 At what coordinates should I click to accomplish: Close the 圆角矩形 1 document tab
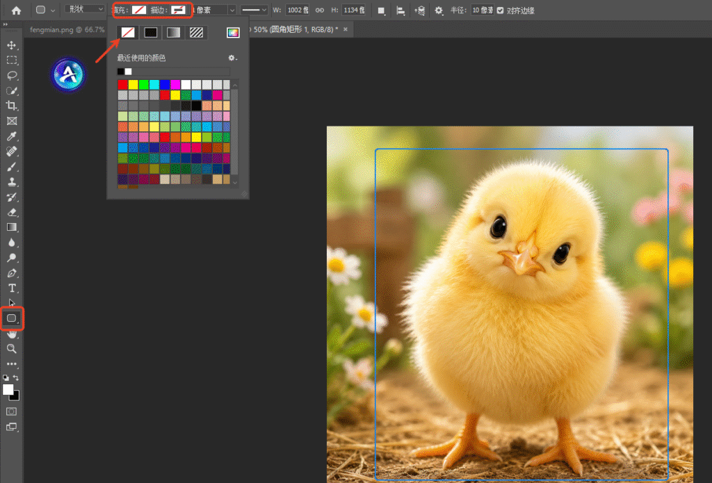click(346, 29)
